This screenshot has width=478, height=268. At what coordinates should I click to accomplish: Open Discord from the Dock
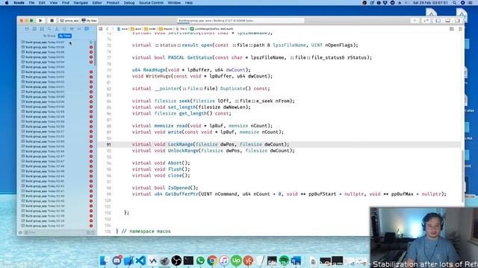coord(117,261)
